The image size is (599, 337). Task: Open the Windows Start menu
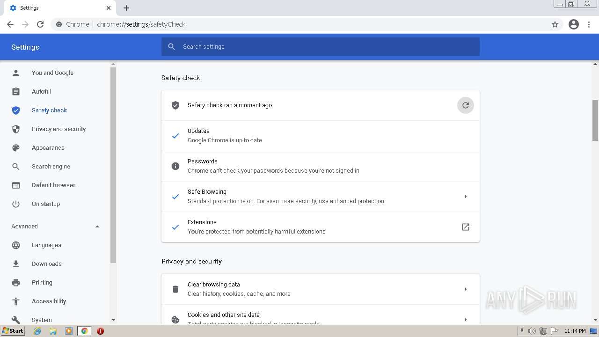(13, 331)
